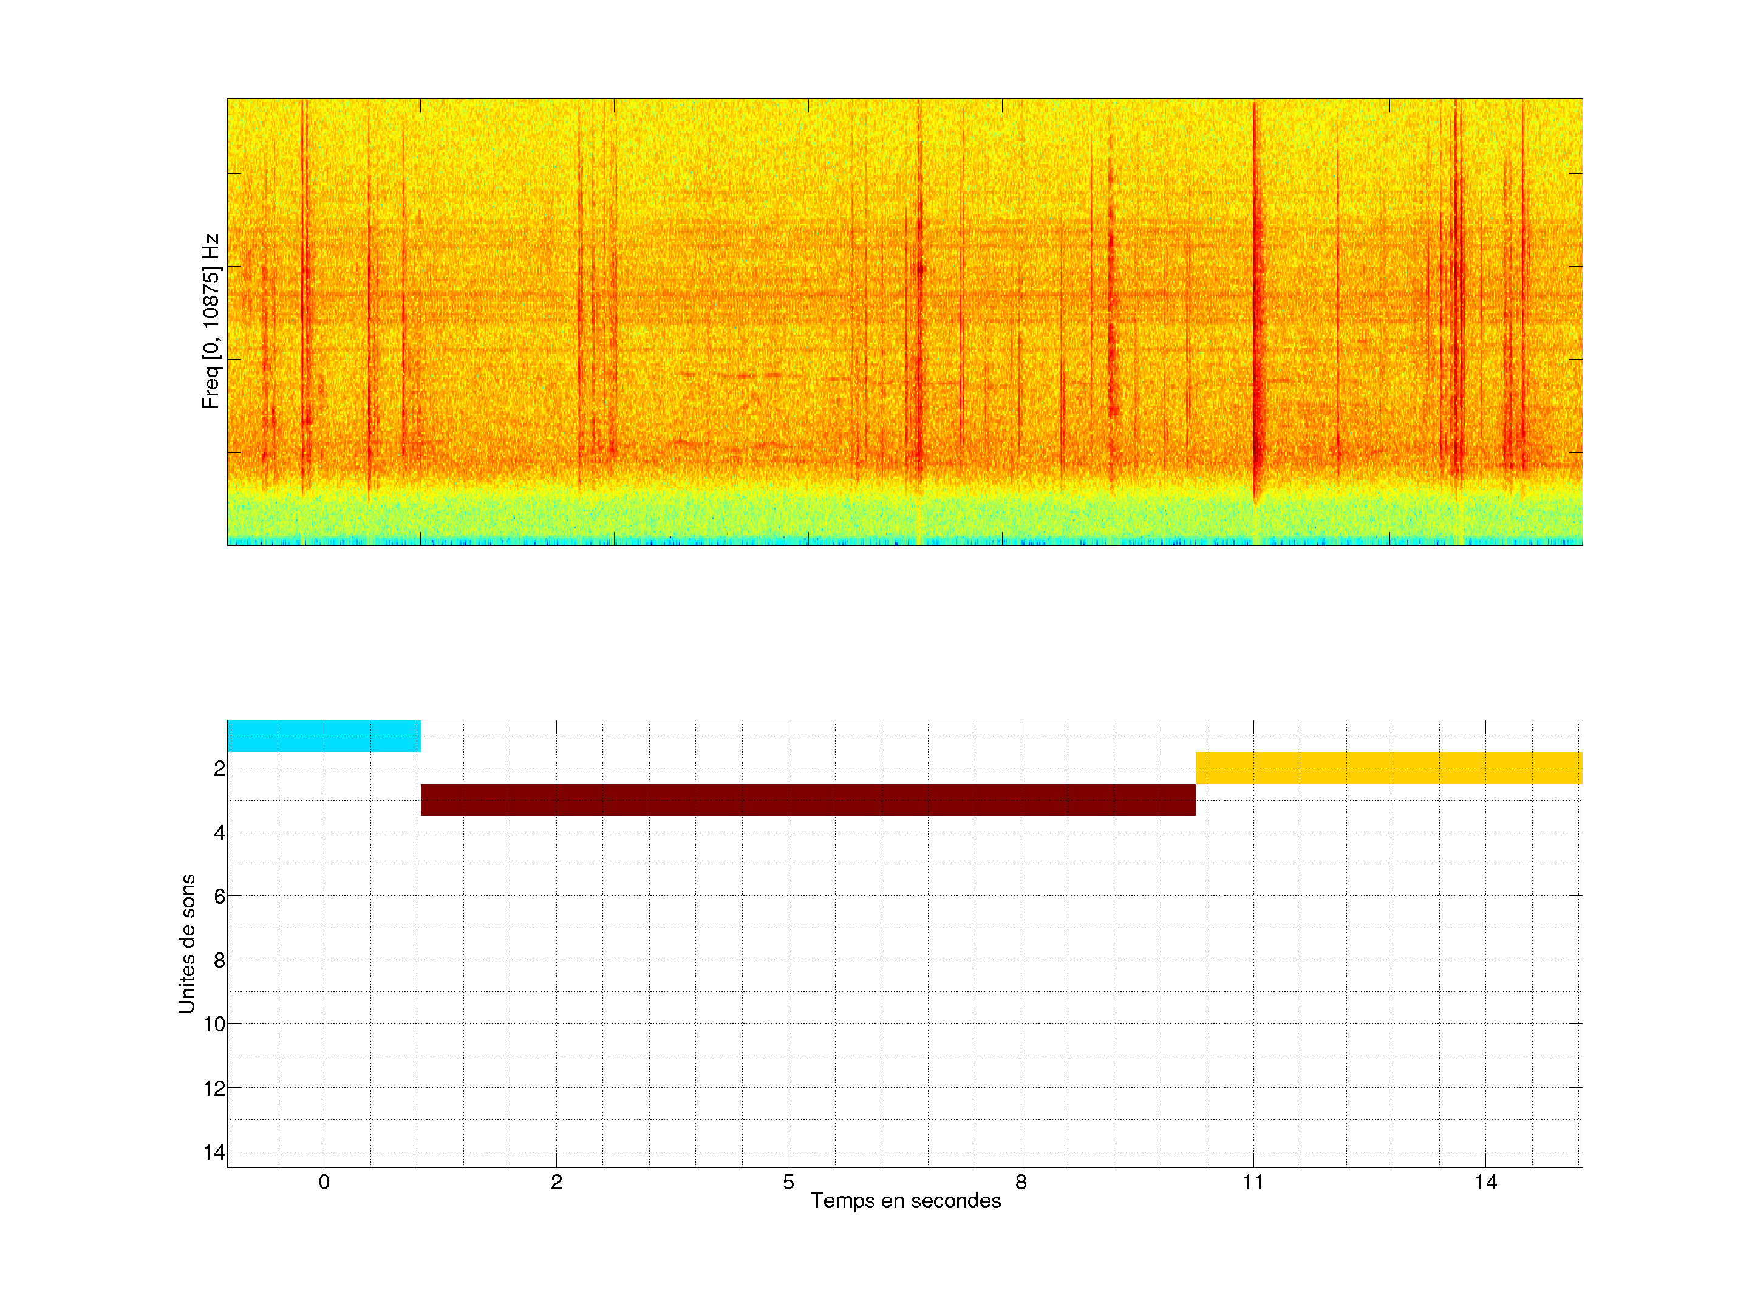The image size is (1749, 1312).
Task: Click y-axis tick label 6 in lower plot
Action: coord(219,896)
